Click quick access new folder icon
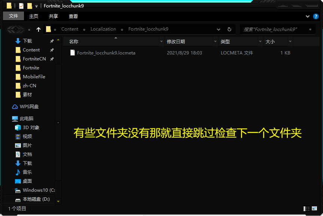The width and height of the screenshot is (323, 216). (x=30, y=6)
